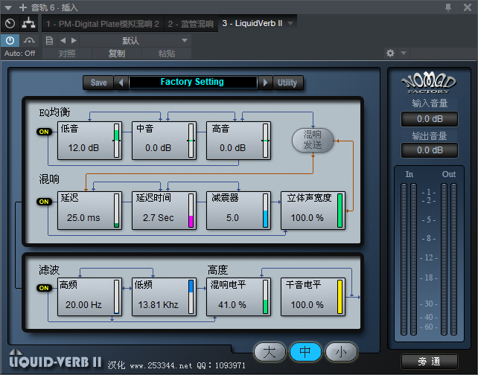Click the Auto: Off automation label

point(20,54)
